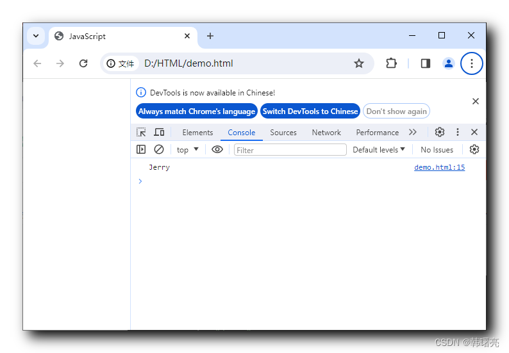Switch to the Elements tab
This screenshot has height=353, width=509.
[197, 133]
